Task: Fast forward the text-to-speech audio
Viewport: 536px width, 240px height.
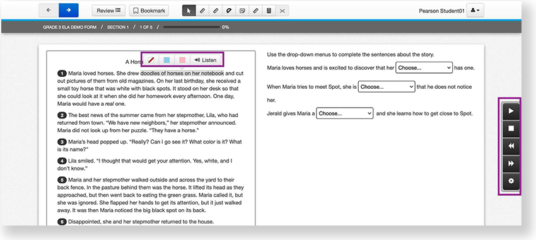Action: pos(511,164)
